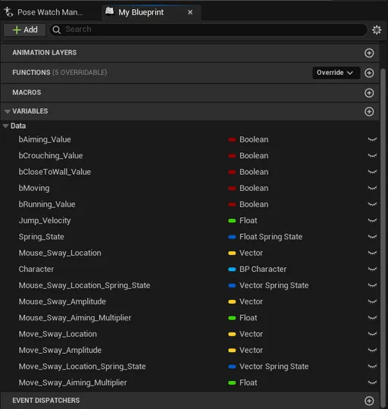Click the Pose Watch Manager tab icon

pos(8,12)
